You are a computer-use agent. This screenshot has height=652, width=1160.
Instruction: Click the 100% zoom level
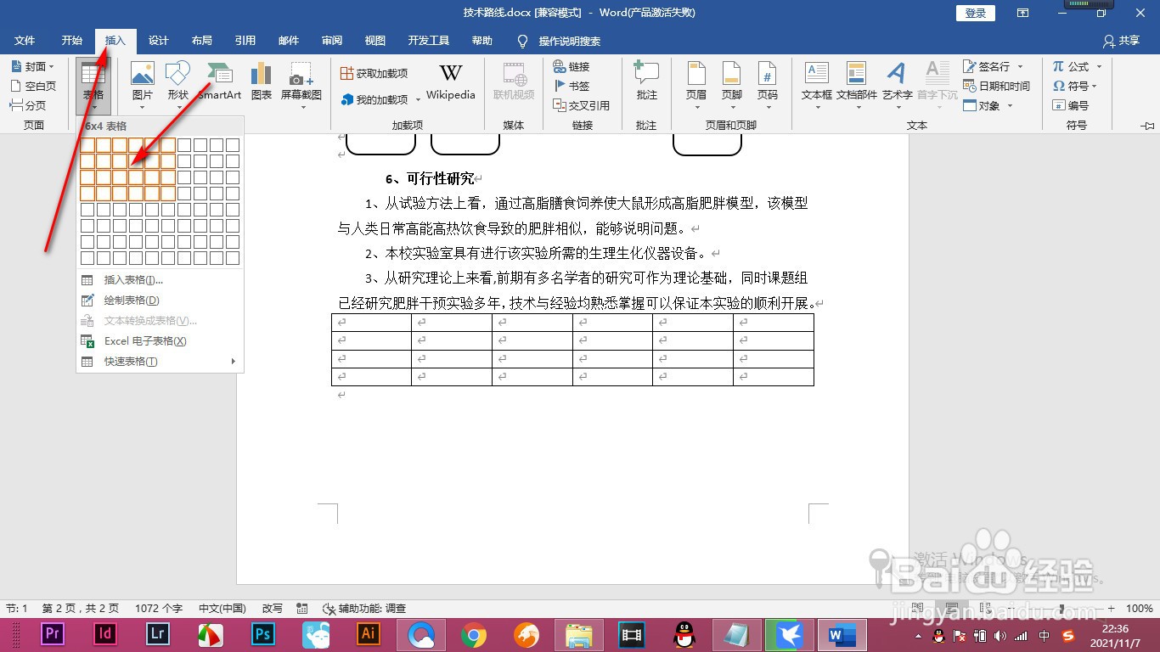click(x=1139, y=609)
